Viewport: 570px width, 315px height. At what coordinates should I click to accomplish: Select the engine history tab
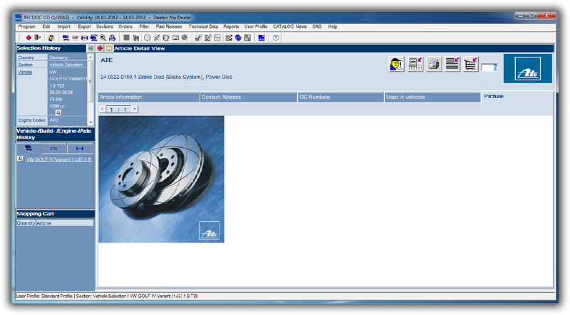54,148
